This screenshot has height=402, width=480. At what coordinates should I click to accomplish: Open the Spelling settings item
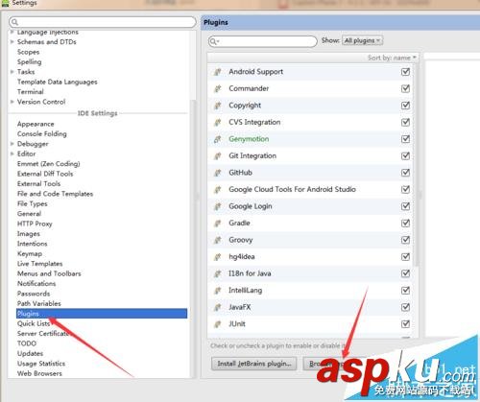pyautogui.click(x=29, y=62)
